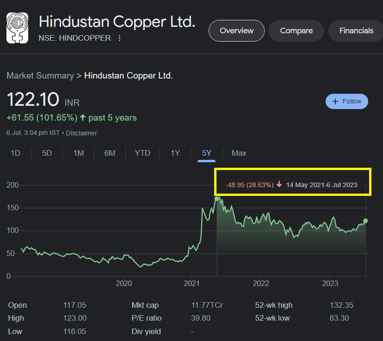Click the July 2023 end chart marker
This screenshot has width=383, height=341.
tap(365, 221)
